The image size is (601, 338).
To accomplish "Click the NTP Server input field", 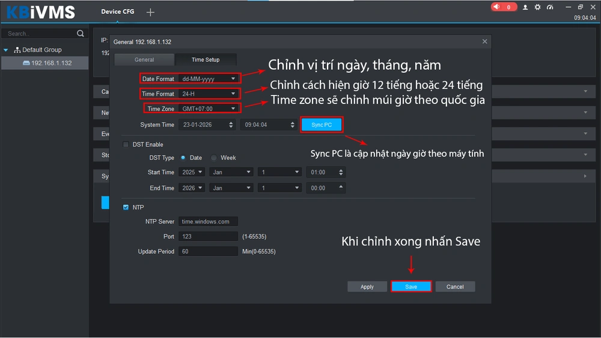I will (208, 221).
